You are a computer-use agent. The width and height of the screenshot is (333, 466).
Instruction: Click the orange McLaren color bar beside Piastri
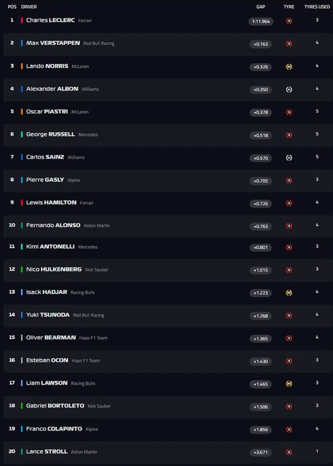point(22,111)
